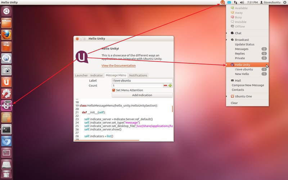This screenshot has height=180, width=288.
Task: Open the 7:51 PM clock menu
Action: (x=252, y=3)
